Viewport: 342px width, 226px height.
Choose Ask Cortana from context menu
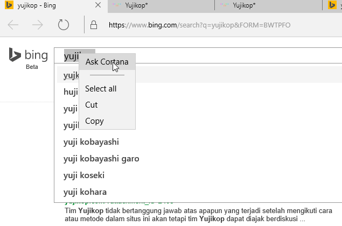coord(107,62)
